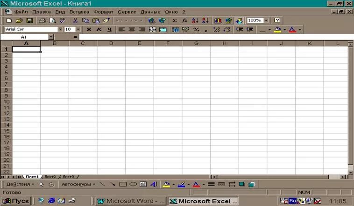Expand the font name dropdown Arial Cyr
This screenshot has width=354, height=206.
pos(60,29)
